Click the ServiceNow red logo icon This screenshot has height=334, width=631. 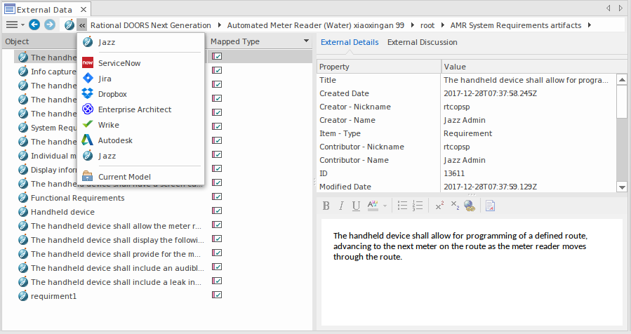88,62
